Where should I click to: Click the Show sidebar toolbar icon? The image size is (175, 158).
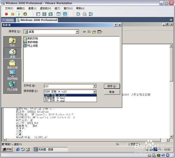click(38, 14)
